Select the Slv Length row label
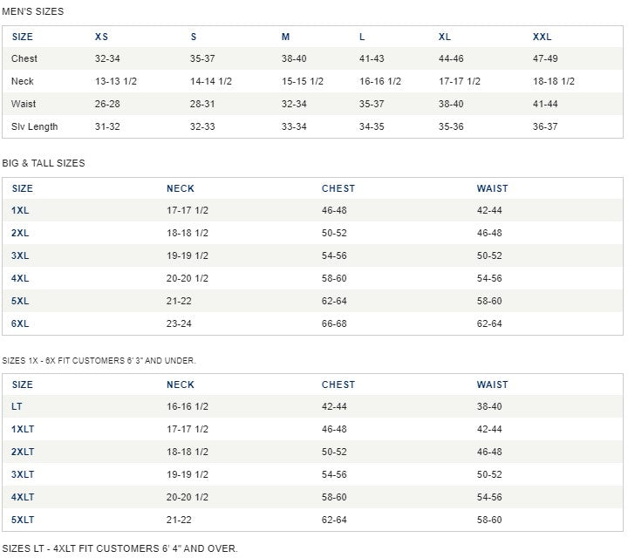 (34, 126)
